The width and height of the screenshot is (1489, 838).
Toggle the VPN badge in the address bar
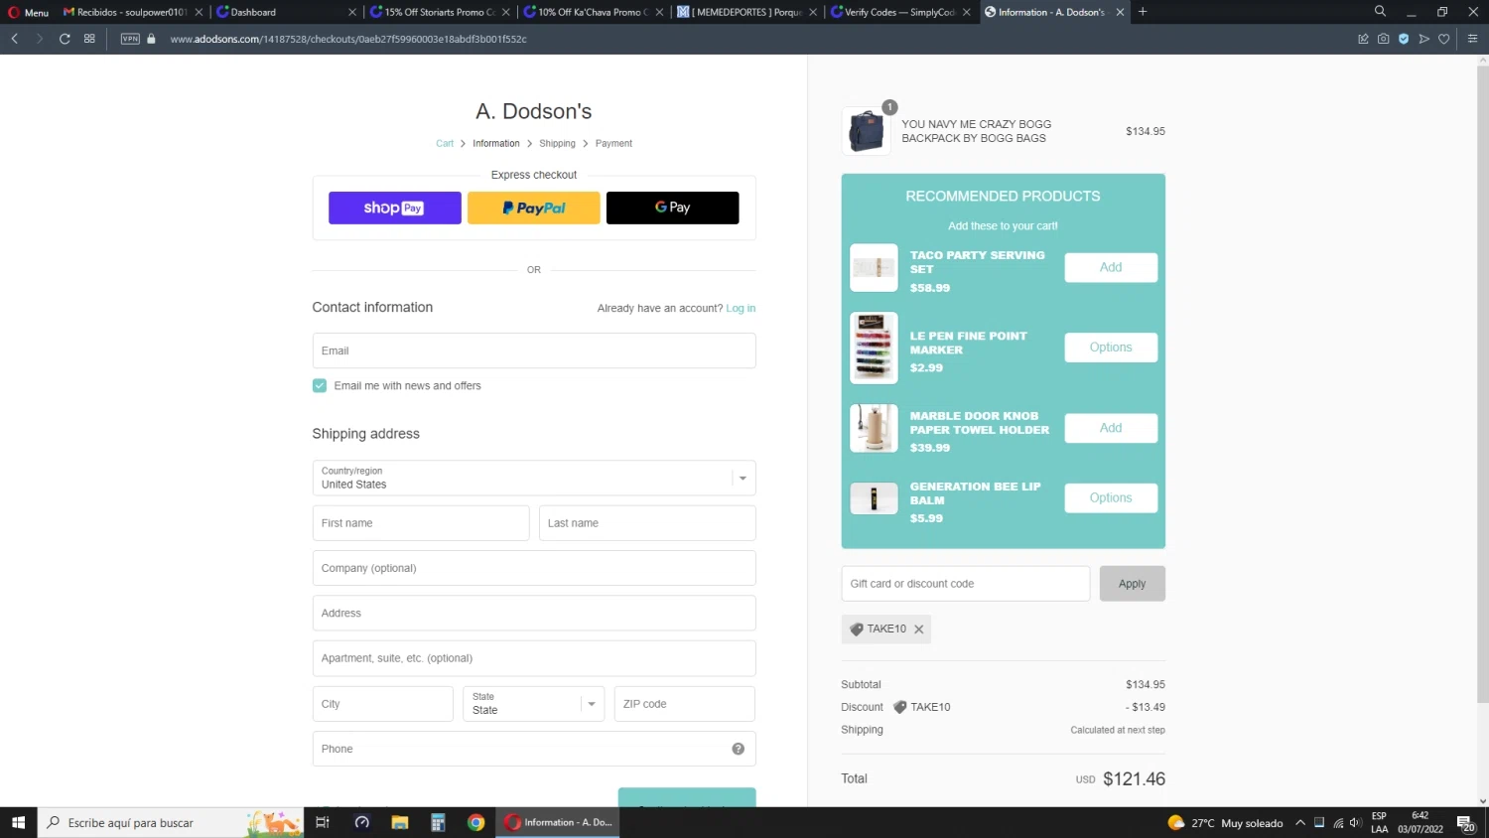pos(130,39)
